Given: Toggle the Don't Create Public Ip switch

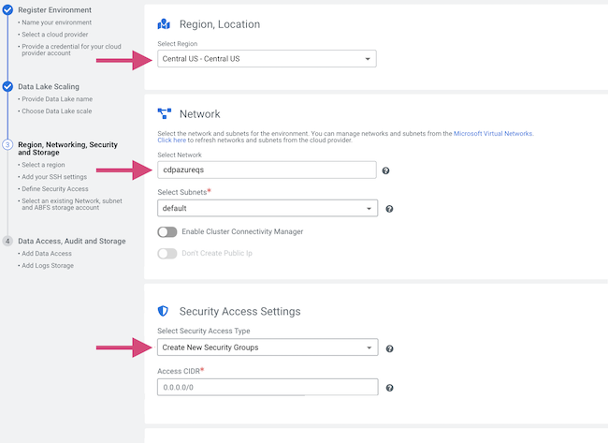Looking at the screenshot, I should (x=167, y=253).
